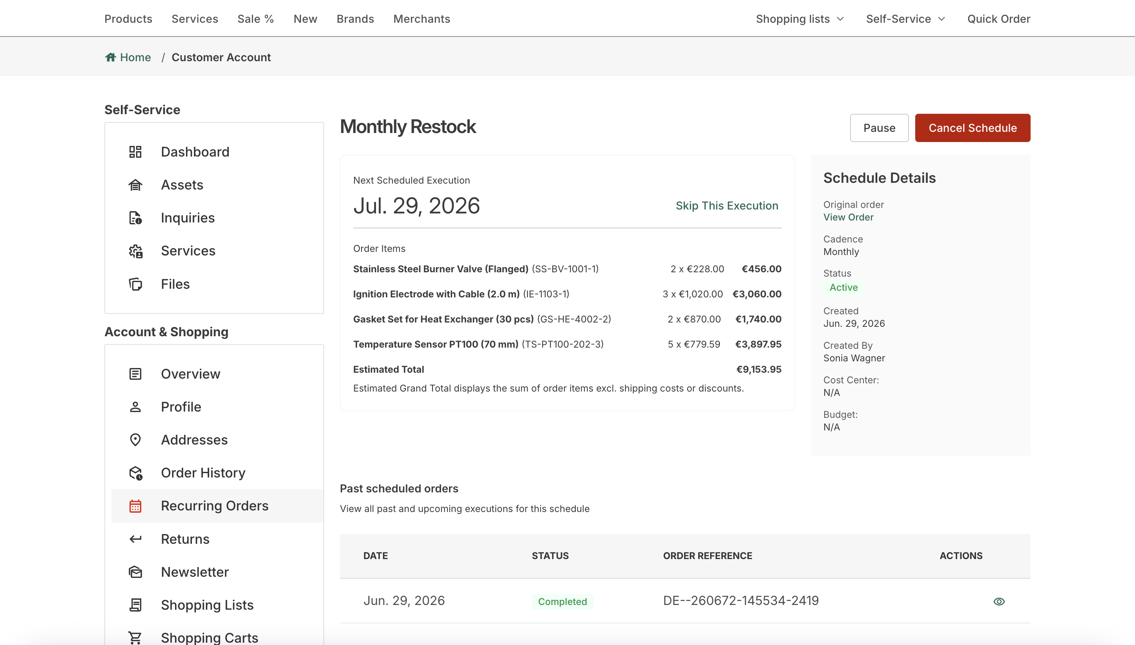Click the Services gear icon in sidebar
Image resolution: width=1135 pixels, height=645 pixels.
coord(135,251)
